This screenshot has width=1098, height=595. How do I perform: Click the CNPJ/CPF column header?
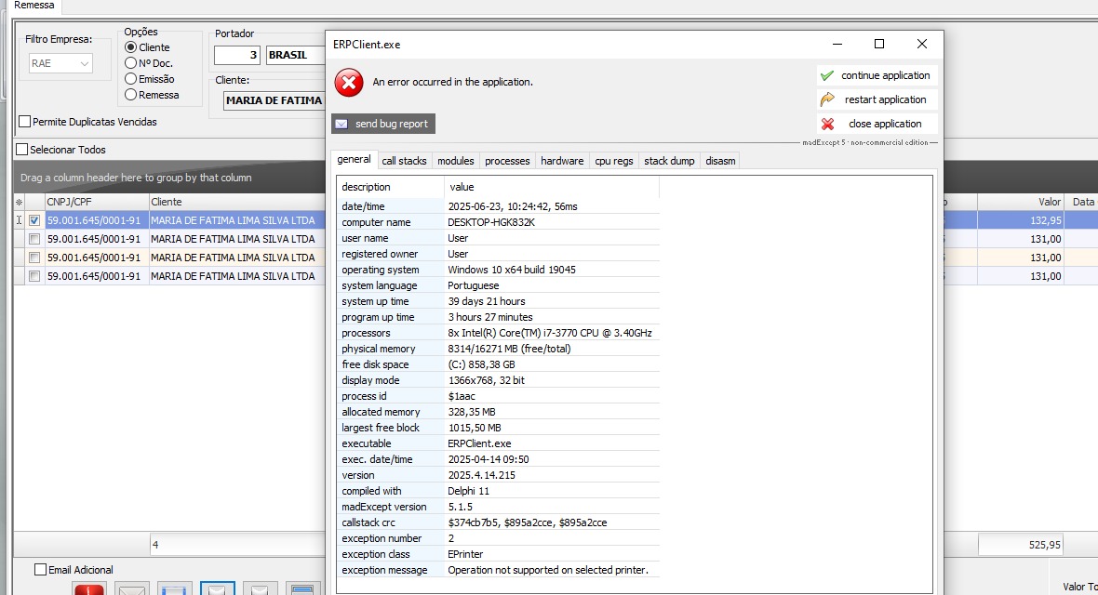tap(96, 202)
